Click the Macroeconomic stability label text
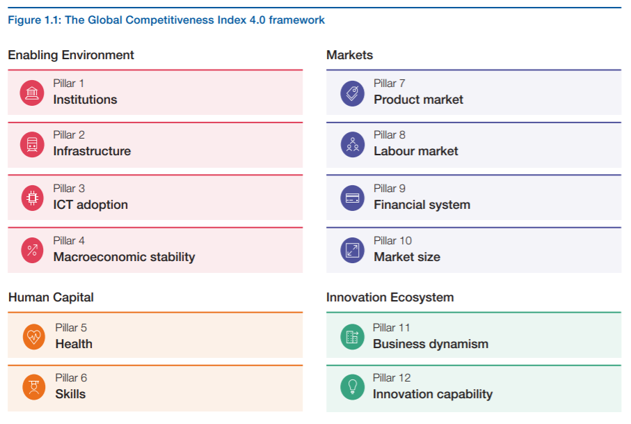The height and width of the screenshot is (424, 631). [124, 257]
